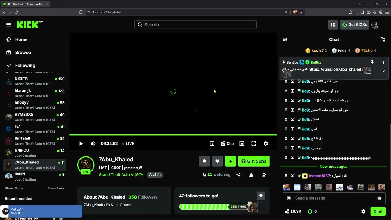Collapse the chat panel
Viewport: 391px width, 220px height.
point(285,39)
